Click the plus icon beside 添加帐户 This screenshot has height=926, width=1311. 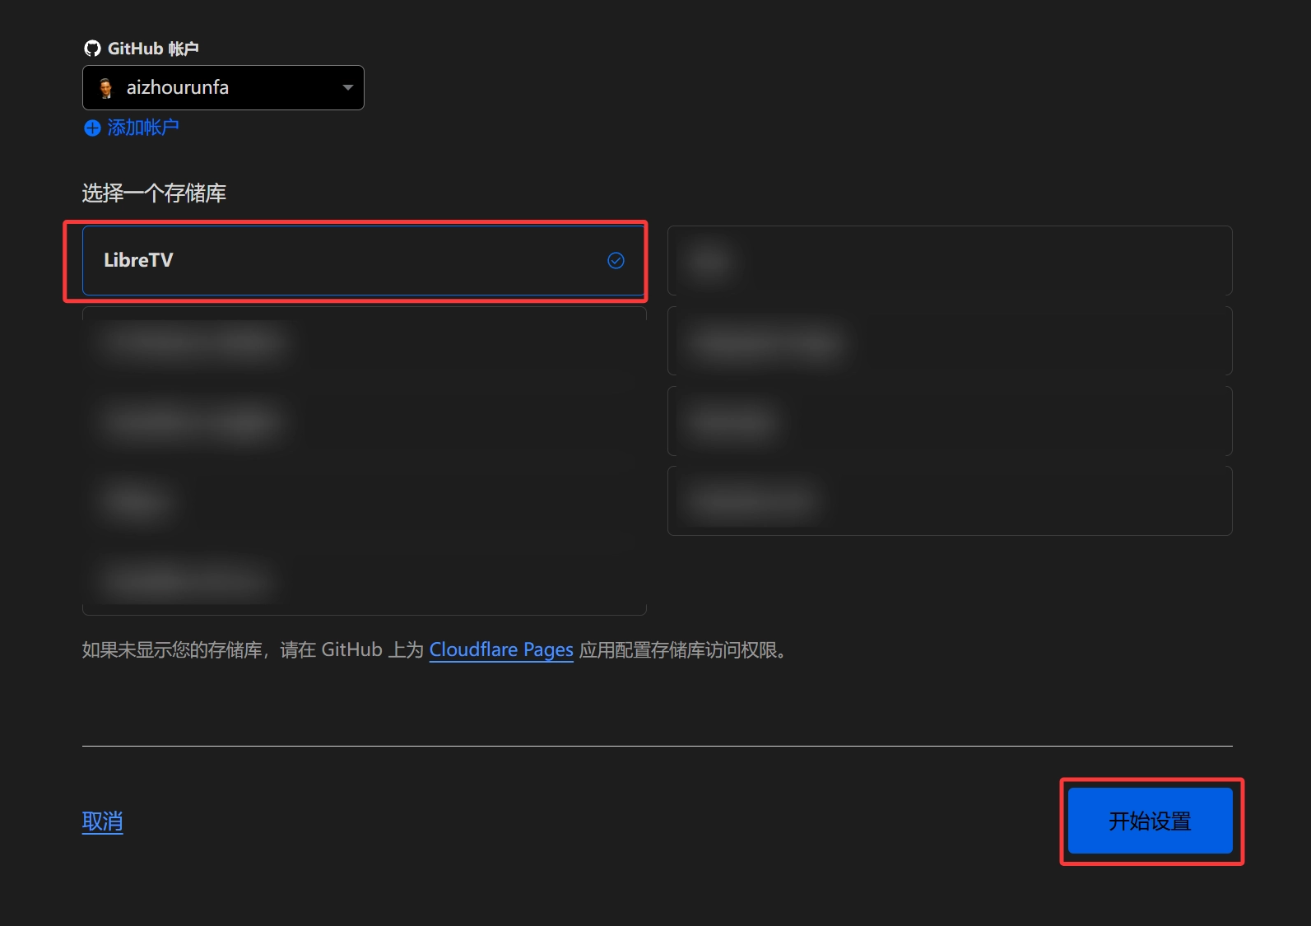point(92,128)
